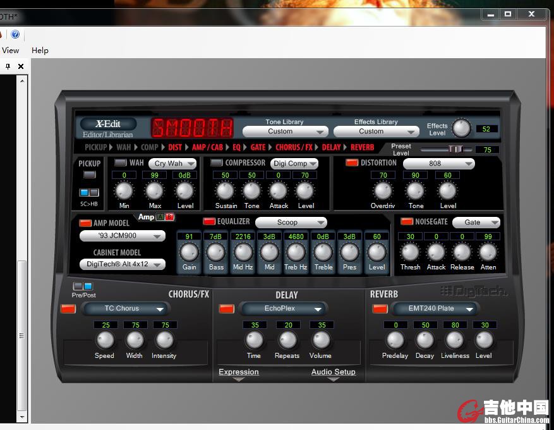Disable the Distortion effect switch
554x430 pixels.
tap(352, 163)
